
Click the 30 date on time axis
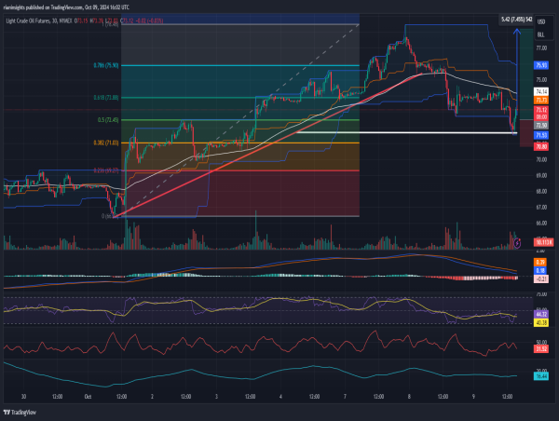pyautogui.click(x=23, y=397)
